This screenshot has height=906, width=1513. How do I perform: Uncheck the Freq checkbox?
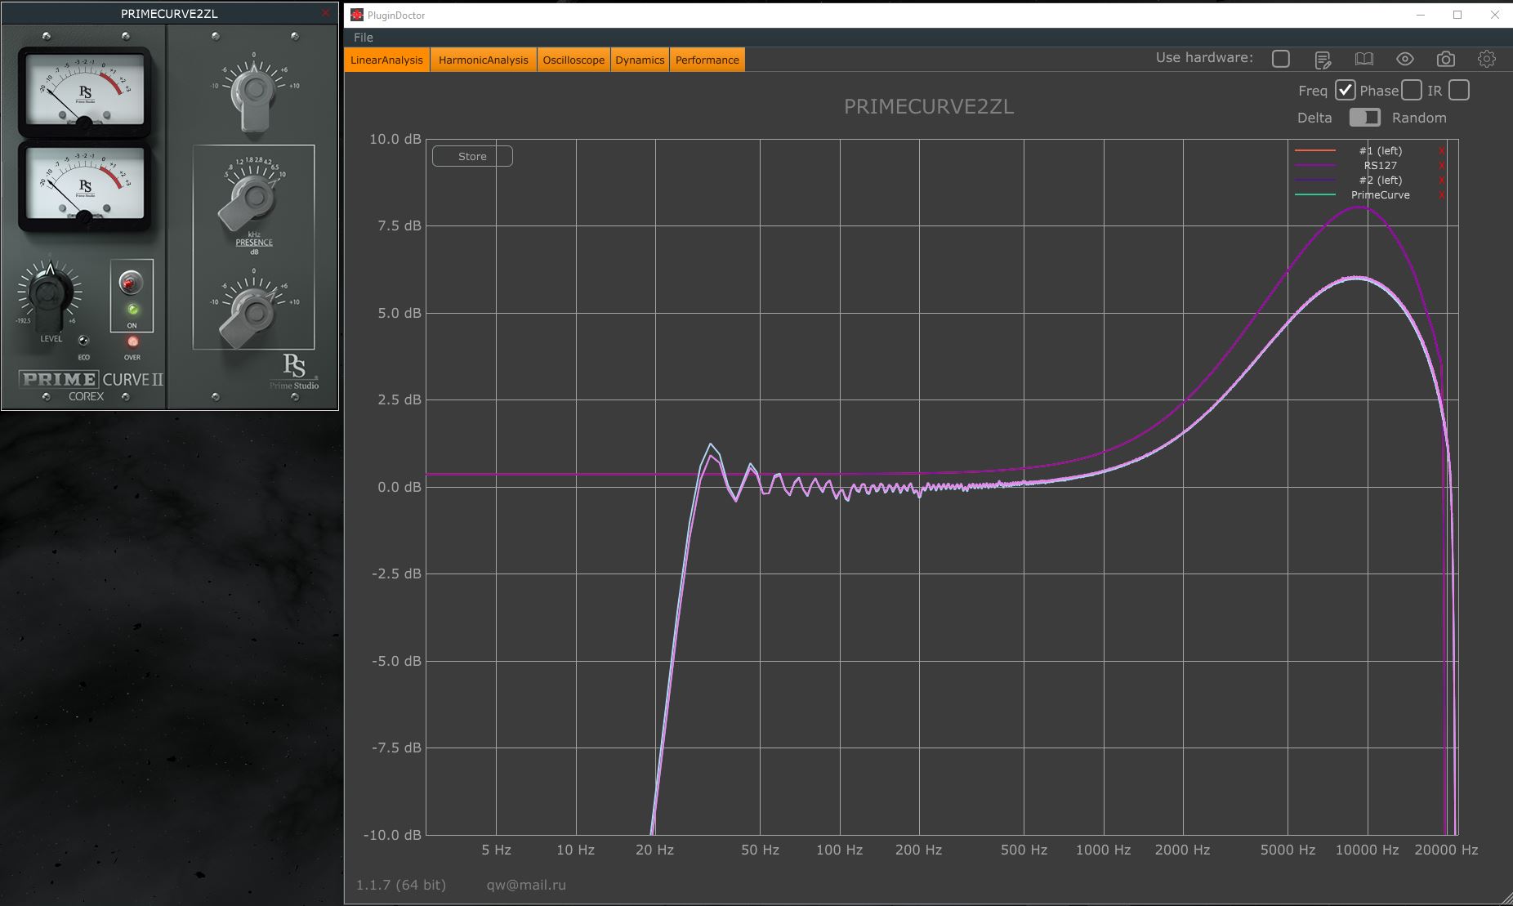coord(1345,90)
